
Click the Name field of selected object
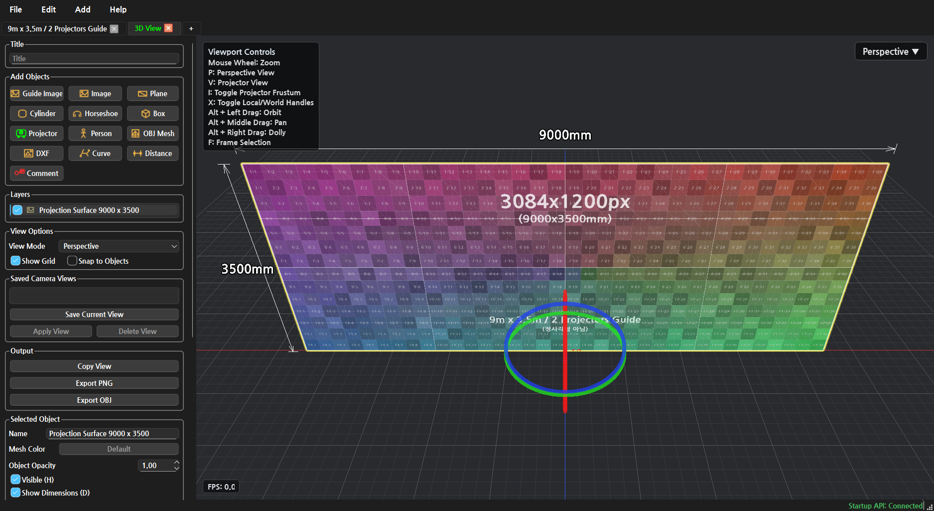[113, 434]
